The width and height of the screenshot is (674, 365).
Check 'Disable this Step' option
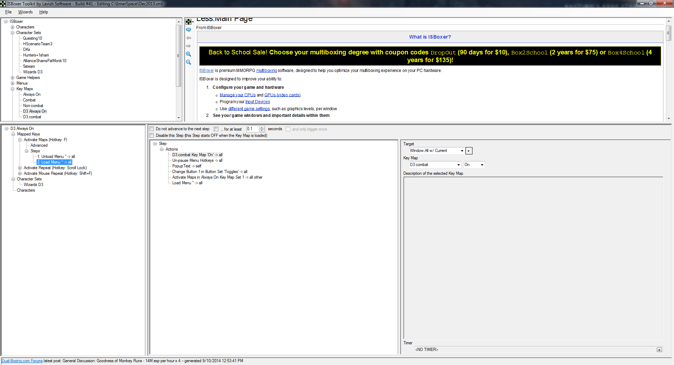[x=152, y=135]
